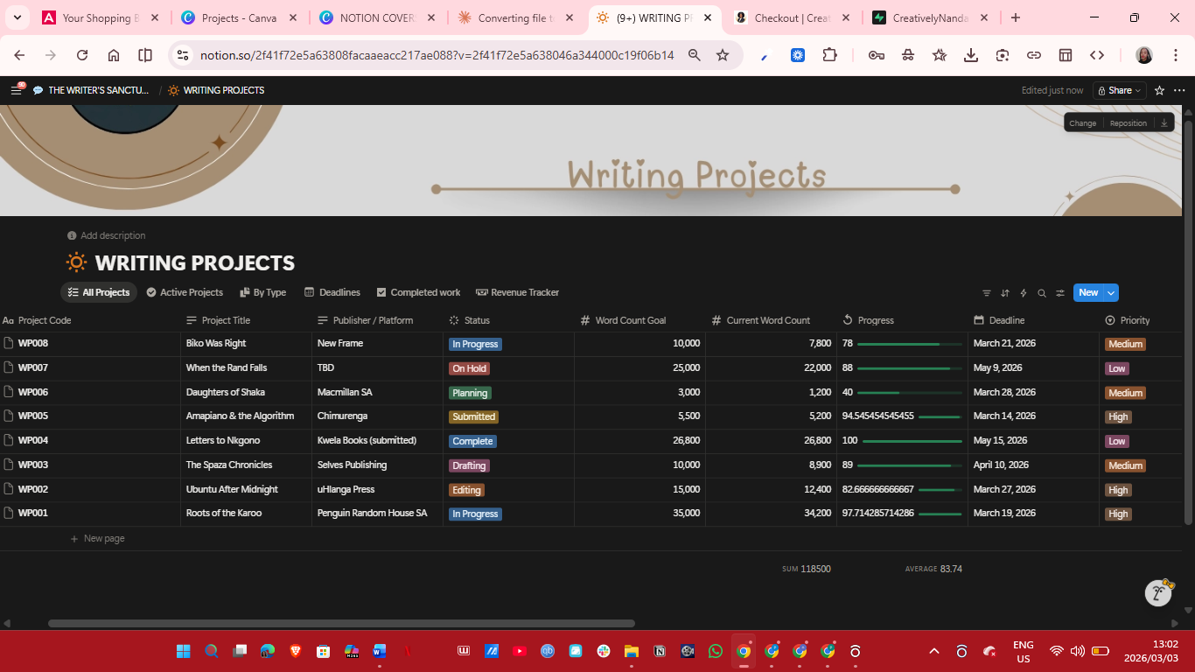
Task: Toggle the favorite star for this page
Action: click(1159, 90)
